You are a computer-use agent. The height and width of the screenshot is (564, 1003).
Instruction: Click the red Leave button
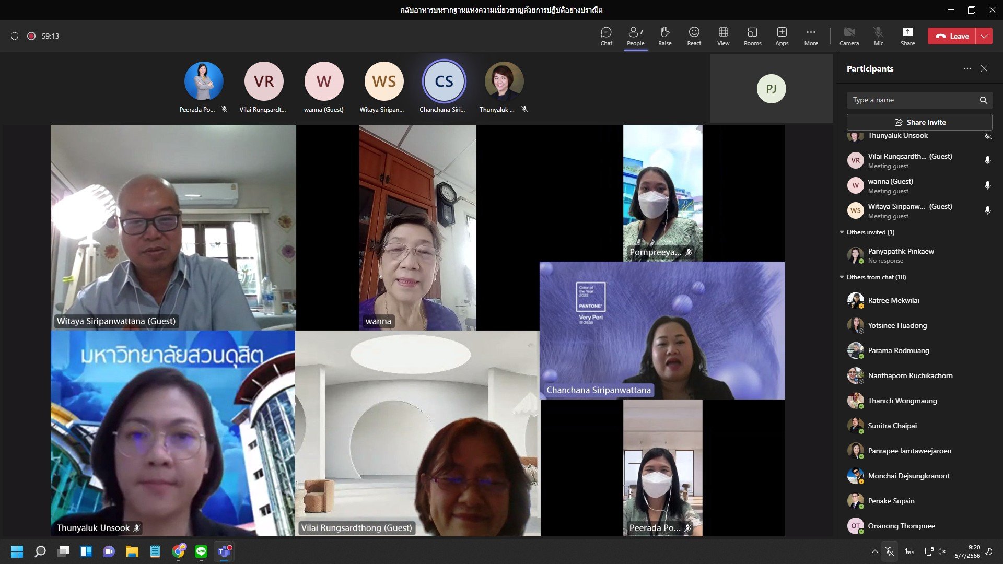(952, 36)
